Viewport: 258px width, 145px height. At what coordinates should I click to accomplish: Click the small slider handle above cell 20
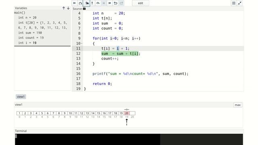pyautogui.click(x=127, y=110)
